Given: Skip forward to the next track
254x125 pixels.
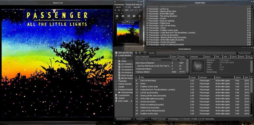Looking at the screenshot, I should [x=134, y=16].
